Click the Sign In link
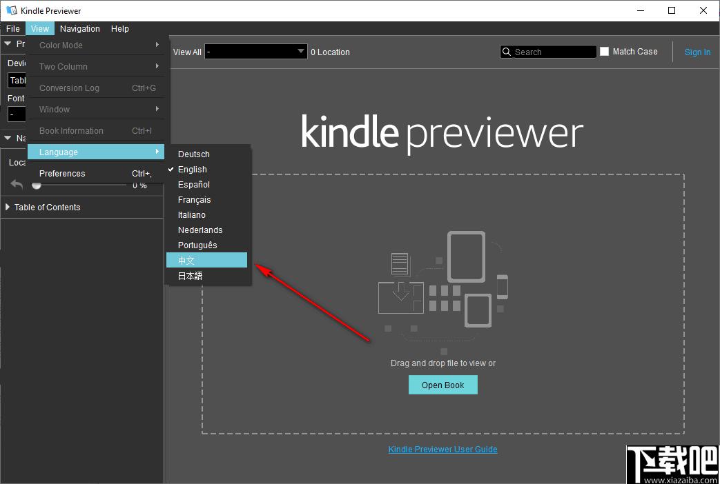 [697, 52]
